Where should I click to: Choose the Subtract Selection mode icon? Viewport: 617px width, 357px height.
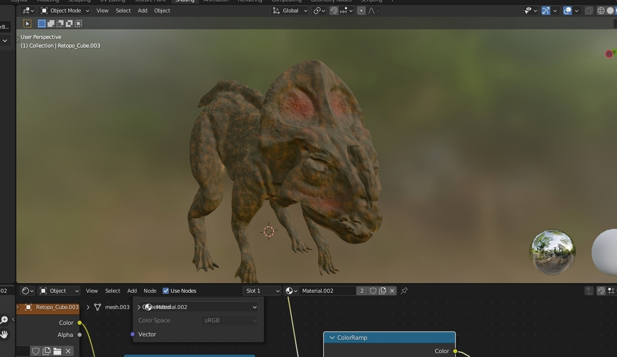coord(60,23)
